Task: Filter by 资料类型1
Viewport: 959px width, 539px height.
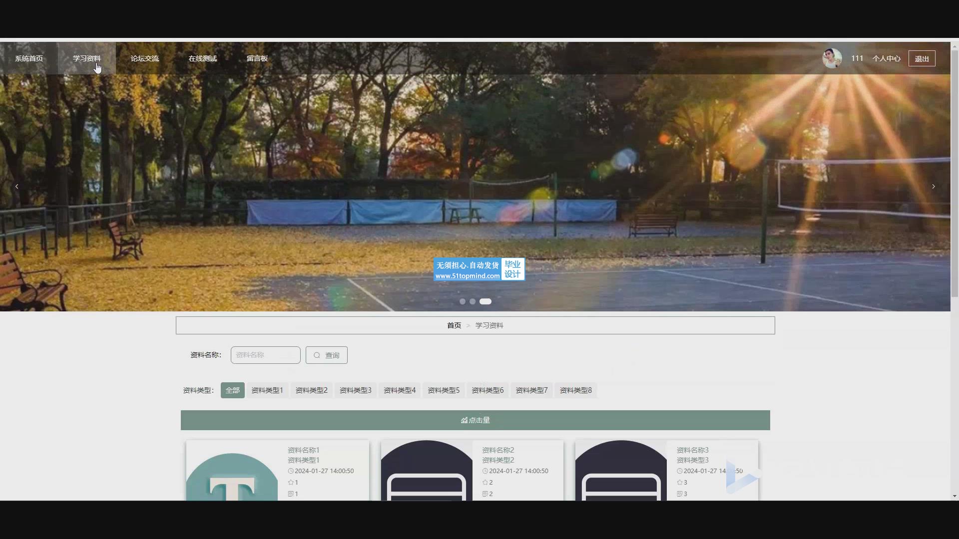Action: [x=267, y=390]
